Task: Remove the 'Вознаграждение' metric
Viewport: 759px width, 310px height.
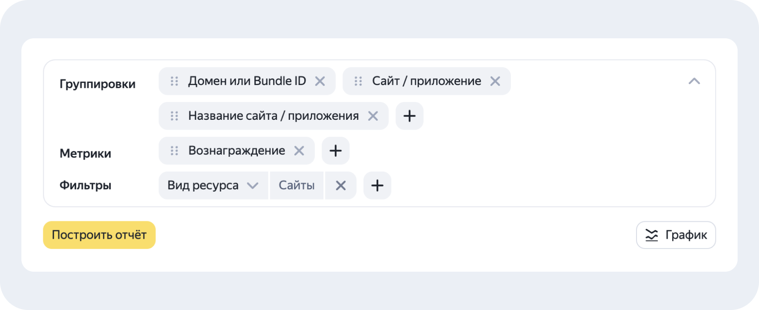Action: (x=299, y=151)
